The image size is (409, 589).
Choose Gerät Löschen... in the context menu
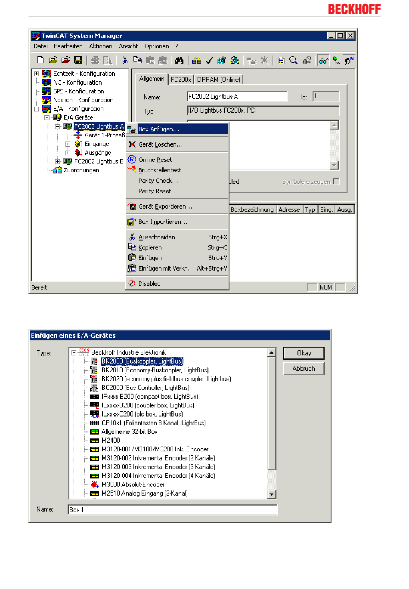tap(177, 145)
